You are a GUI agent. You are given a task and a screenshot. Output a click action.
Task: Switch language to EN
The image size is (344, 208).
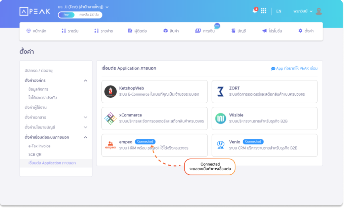click(278, 11)
